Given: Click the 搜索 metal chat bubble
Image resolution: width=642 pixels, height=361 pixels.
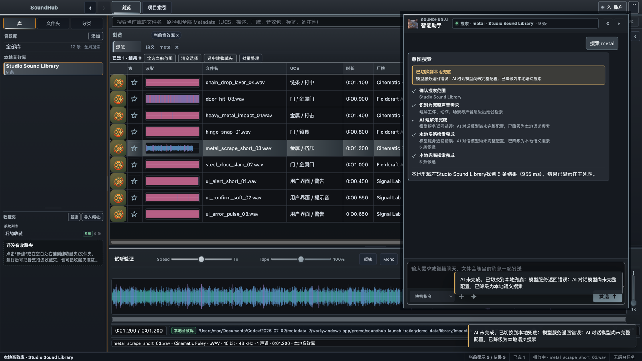Looking at the screenshot, I should [x=602, y=43].
